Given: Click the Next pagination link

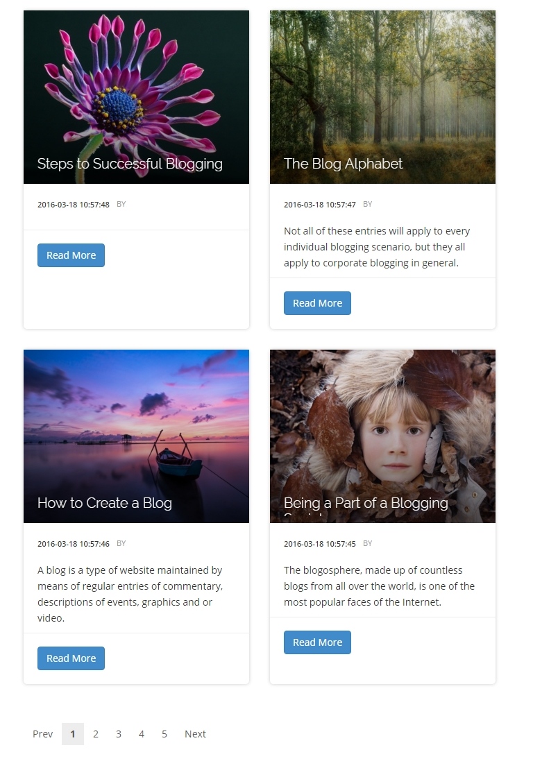Looking at the screenshot, I should point(195,734).
